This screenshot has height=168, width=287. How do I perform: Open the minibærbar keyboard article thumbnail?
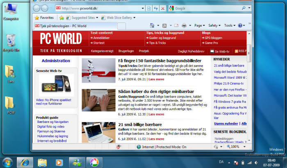click(x=99, y=100)
